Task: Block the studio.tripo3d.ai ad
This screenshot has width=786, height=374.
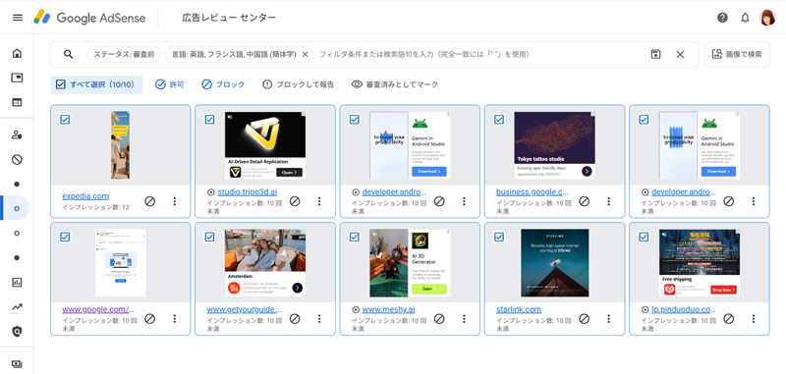Action: pyautogui.click(x=295, y=201)
